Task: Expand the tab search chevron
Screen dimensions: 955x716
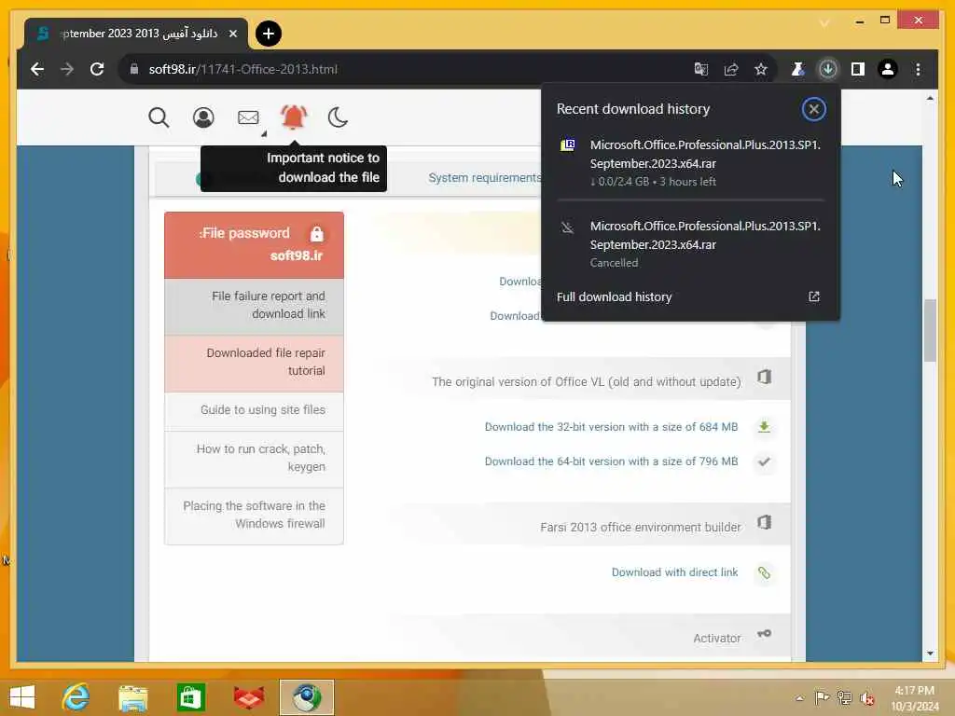Action: (x=824, y=23)
